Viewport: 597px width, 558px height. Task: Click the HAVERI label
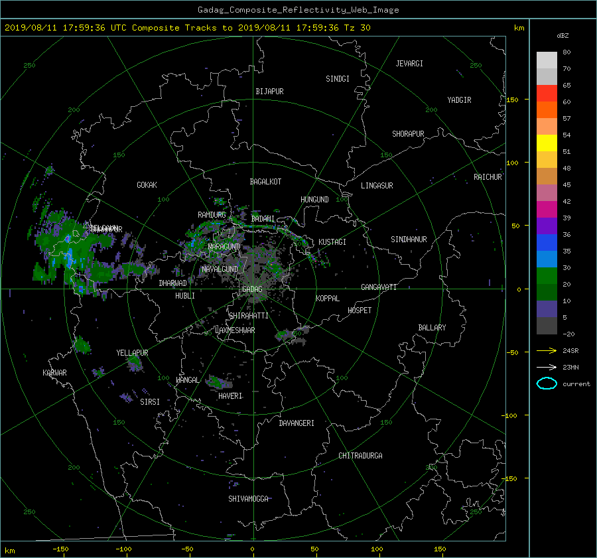(230, 397)
